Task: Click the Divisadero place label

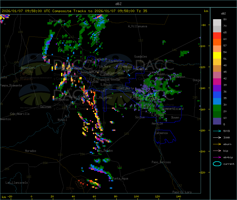Action: click(x=57, y=21)
